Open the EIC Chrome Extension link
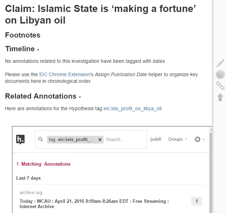The height and width of the screenshot is (213, 226). pyautogui.click(x=65, y=74)
